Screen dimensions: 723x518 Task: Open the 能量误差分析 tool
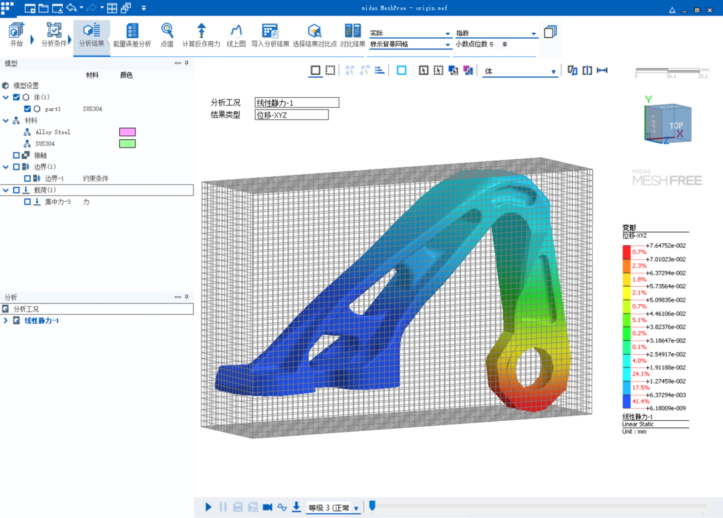point(133,36)
